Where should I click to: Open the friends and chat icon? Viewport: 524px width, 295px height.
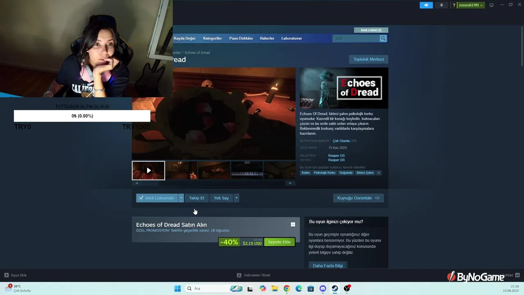tap(517, 275)
